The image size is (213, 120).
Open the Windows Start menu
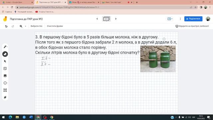coord(3,117)
